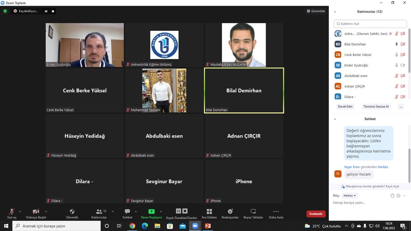The width and height of the screenshot is (411, 231).
Task: Click the Tümünü Sessize Al button
Action: 376,107
